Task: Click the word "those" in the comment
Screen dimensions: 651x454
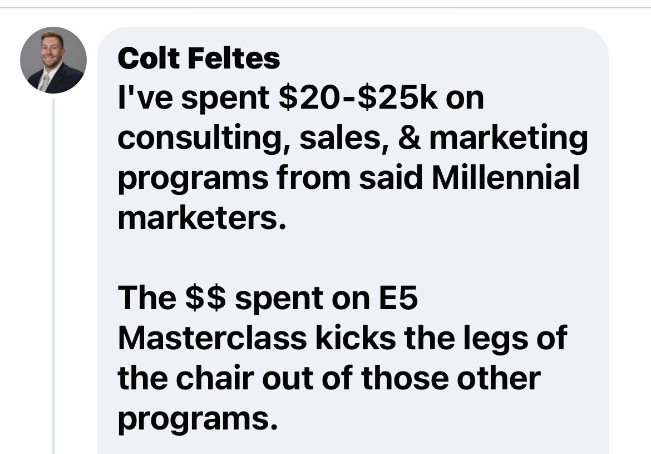Action: click(405, 378)
